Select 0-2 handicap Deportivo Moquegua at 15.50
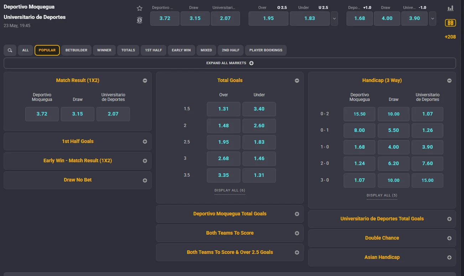464x276 pixels. pos(360,114)
